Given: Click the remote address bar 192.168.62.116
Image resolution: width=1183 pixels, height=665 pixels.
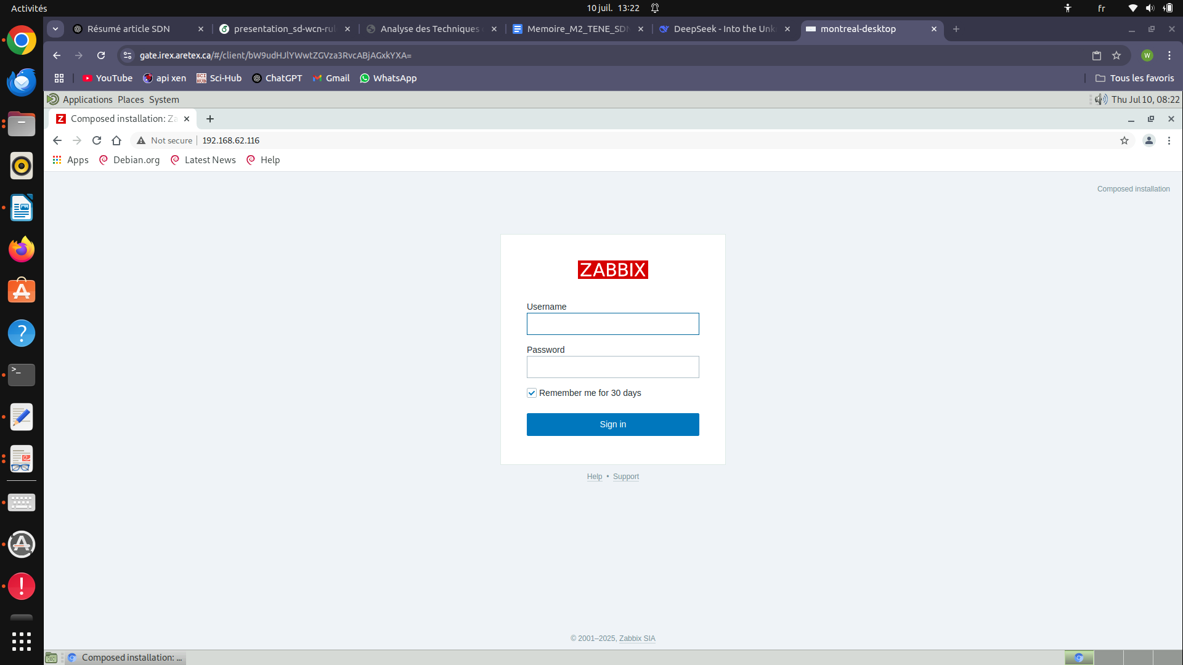Looking at the screenshot, I should click(x=231, y=140).
